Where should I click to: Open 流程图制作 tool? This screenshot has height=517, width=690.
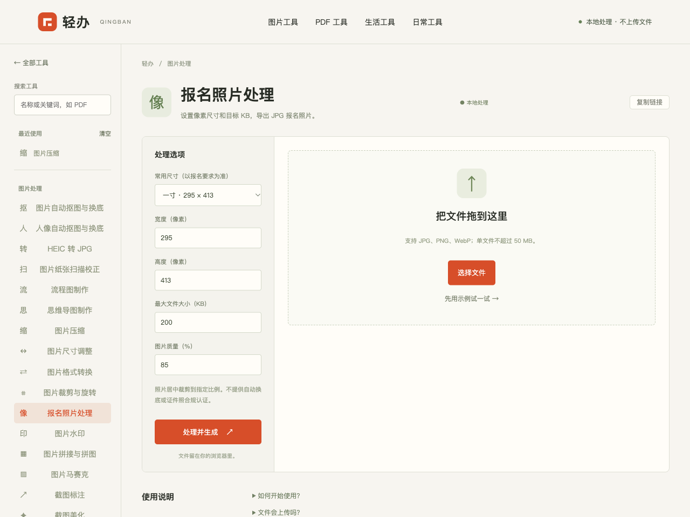click(63, 290)
